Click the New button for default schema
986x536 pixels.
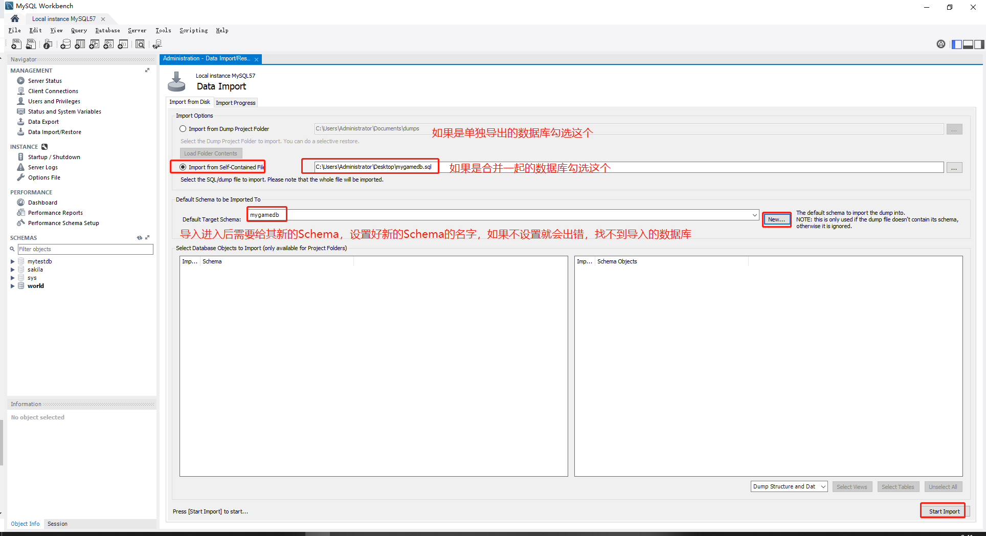click(776, 219)
